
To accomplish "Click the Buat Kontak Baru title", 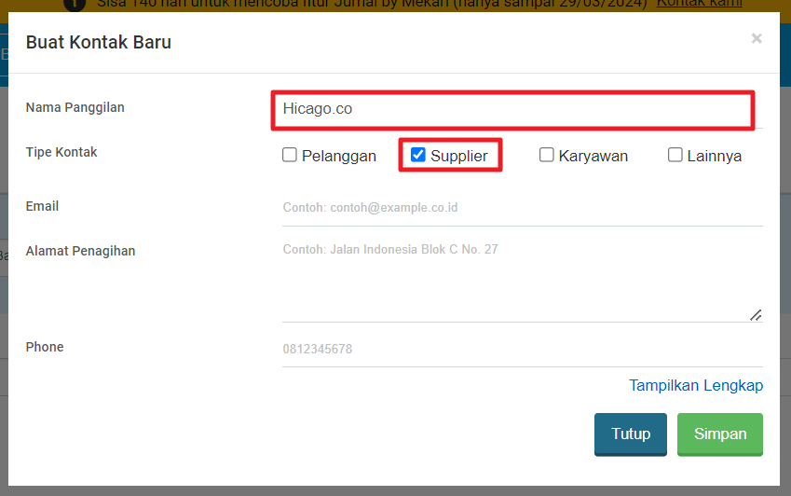I will pyautogui.click(x=99, y=42).
